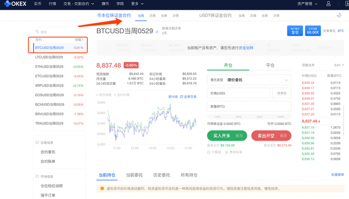The height and width of the screenshot is (199, 349).
Task: Focus the contract search field
Action: pyautogui.click(x=59, y=32)
